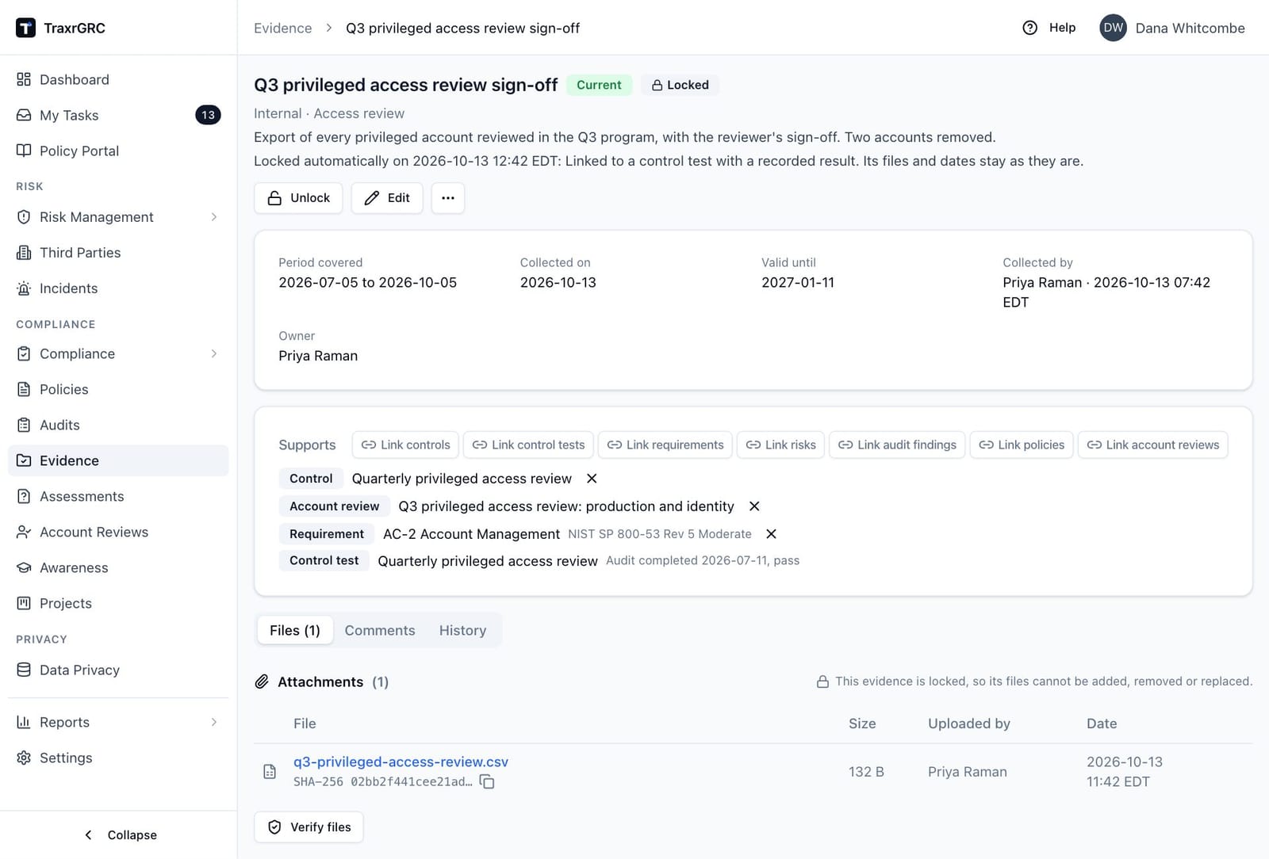
Task: Click the Help question mark icon
Action: click(x=1029, y=28)
